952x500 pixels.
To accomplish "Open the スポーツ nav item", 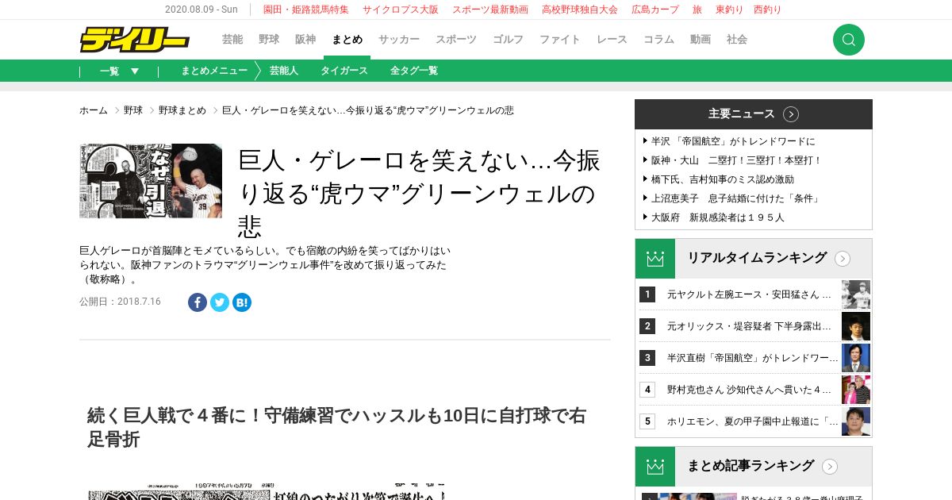I will pyautogui.click(x=456, y=40).
